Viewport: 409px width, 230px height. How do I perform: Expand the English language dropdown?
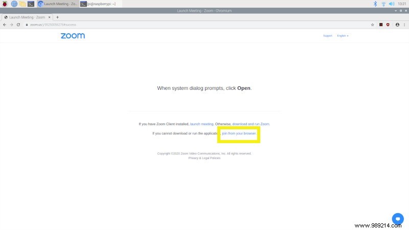click(343, 36)
